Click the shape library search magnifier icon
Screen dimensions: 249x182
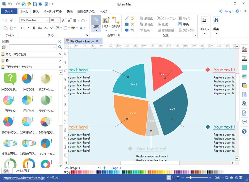60,47
